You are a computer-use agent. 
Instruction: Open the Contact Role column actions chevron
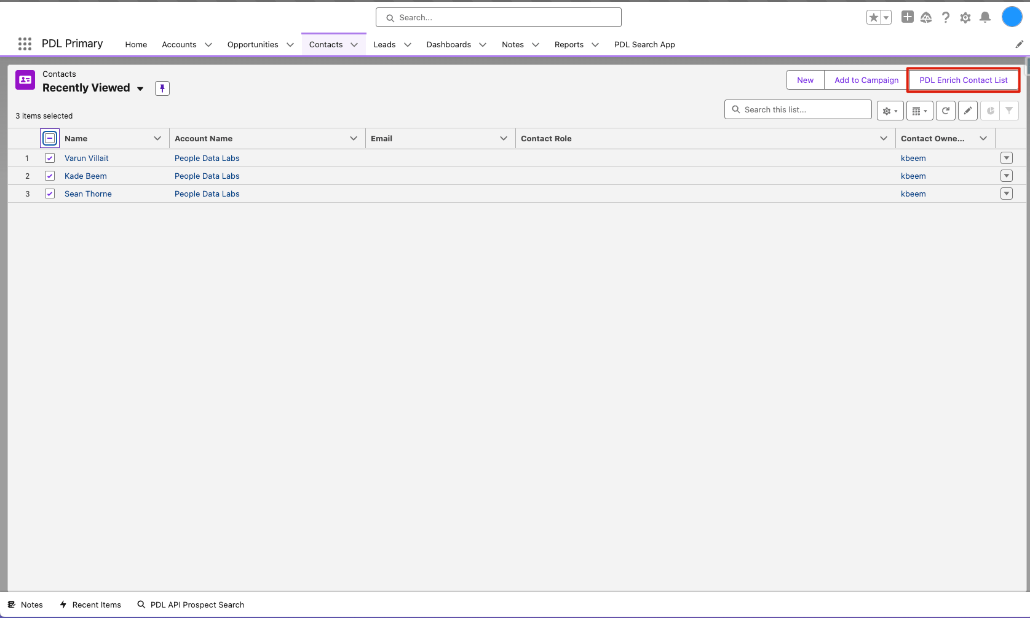coord(884,138)
